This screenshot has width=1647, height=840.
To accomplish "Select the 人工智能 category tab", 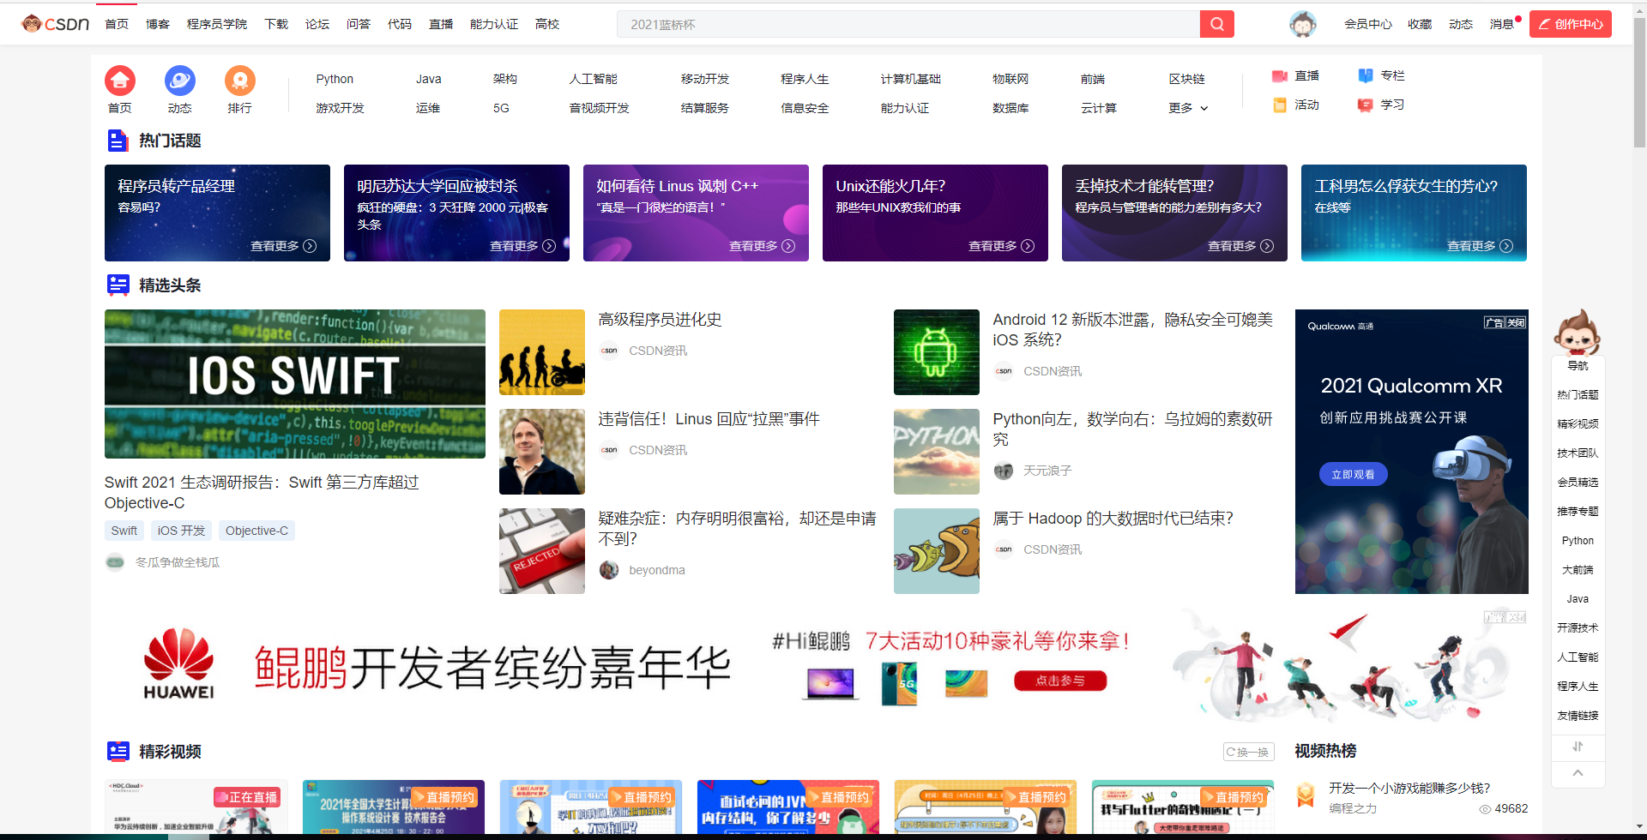I will coord(594,79).
